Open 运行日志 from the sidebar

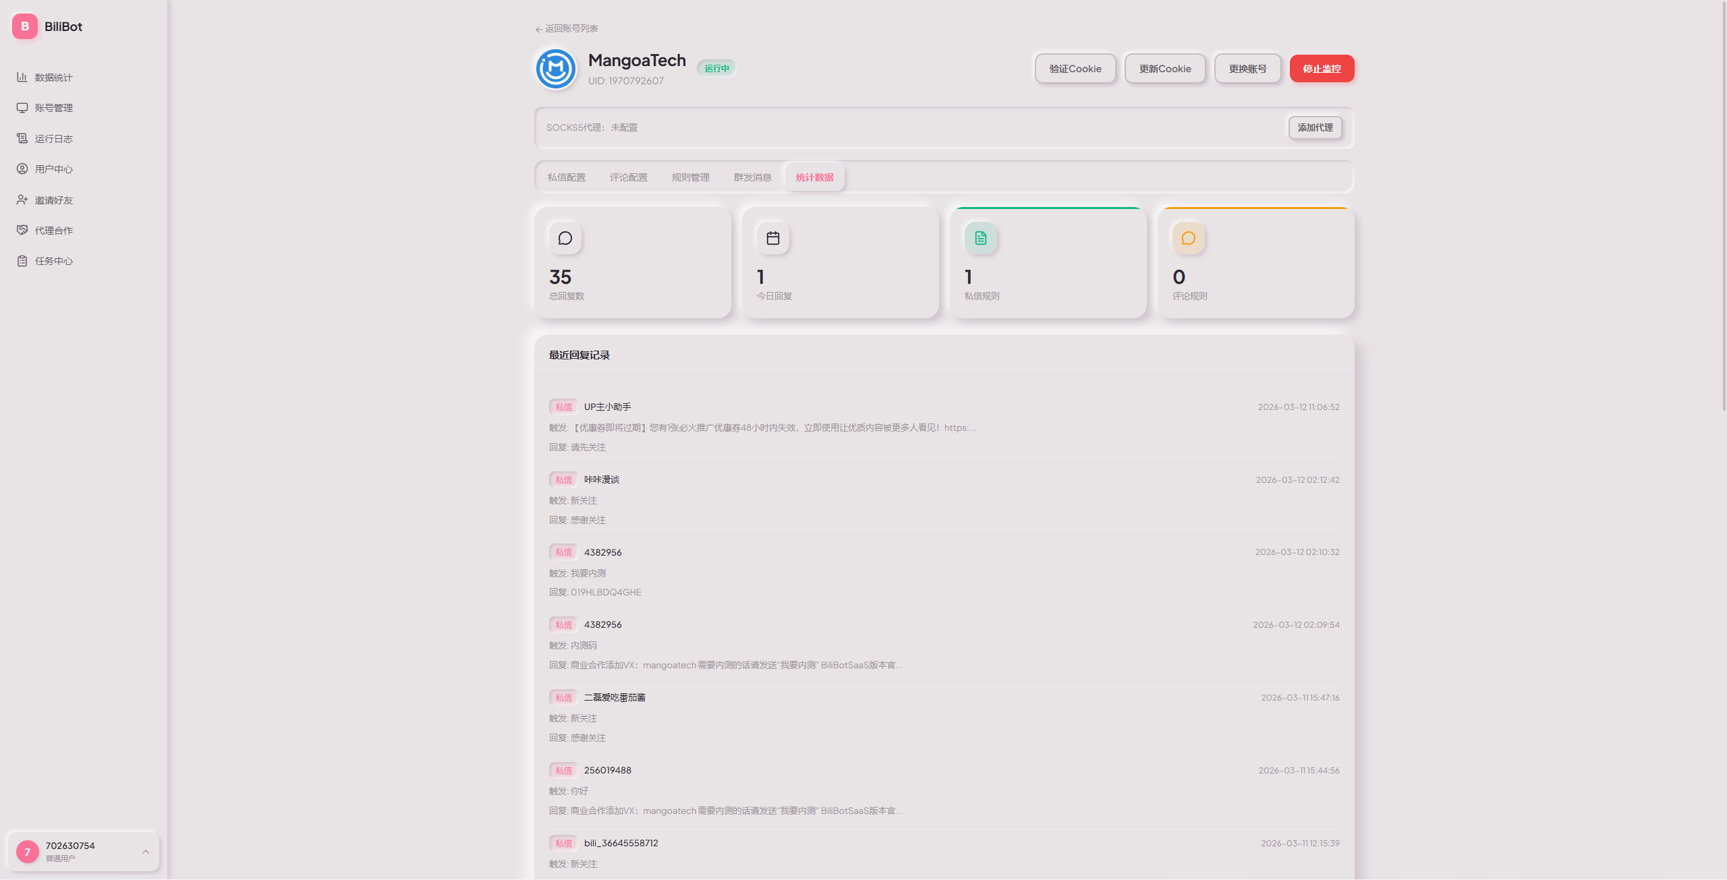[x=22, y=138]
